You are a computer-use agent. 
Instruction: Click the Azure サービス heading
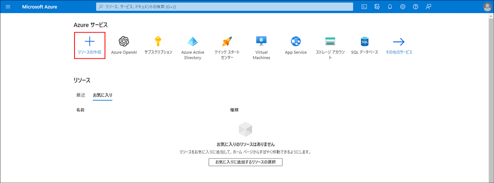(91, 25)
